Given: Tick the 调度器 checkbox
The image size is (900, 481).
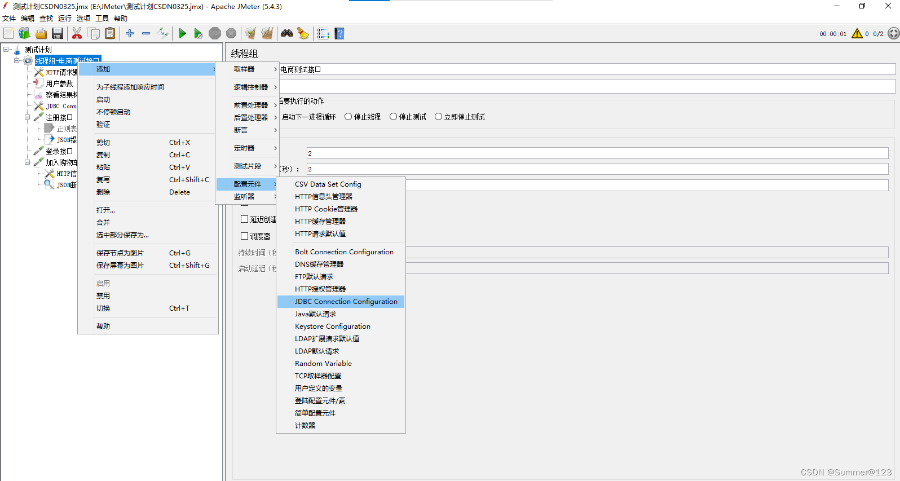Looking at the screenshot, I should coord(245,236).
